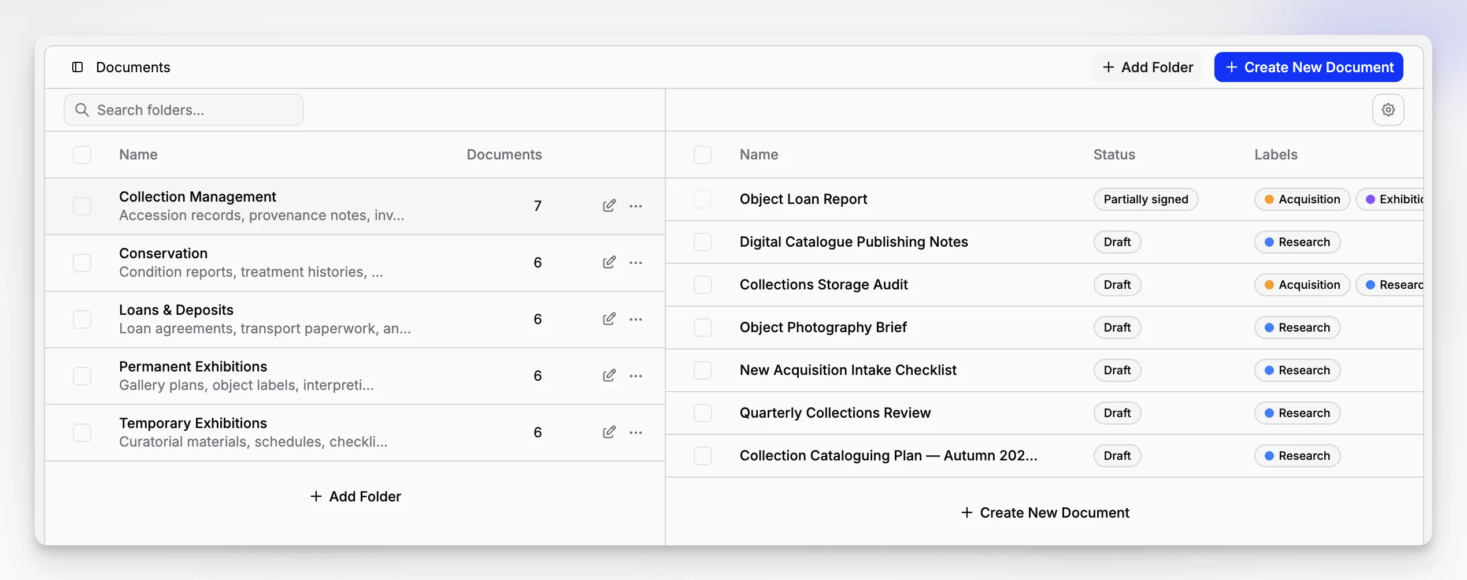Select all documents checkbox in header
Viewport: 1467px width, 580px height.
703,155
